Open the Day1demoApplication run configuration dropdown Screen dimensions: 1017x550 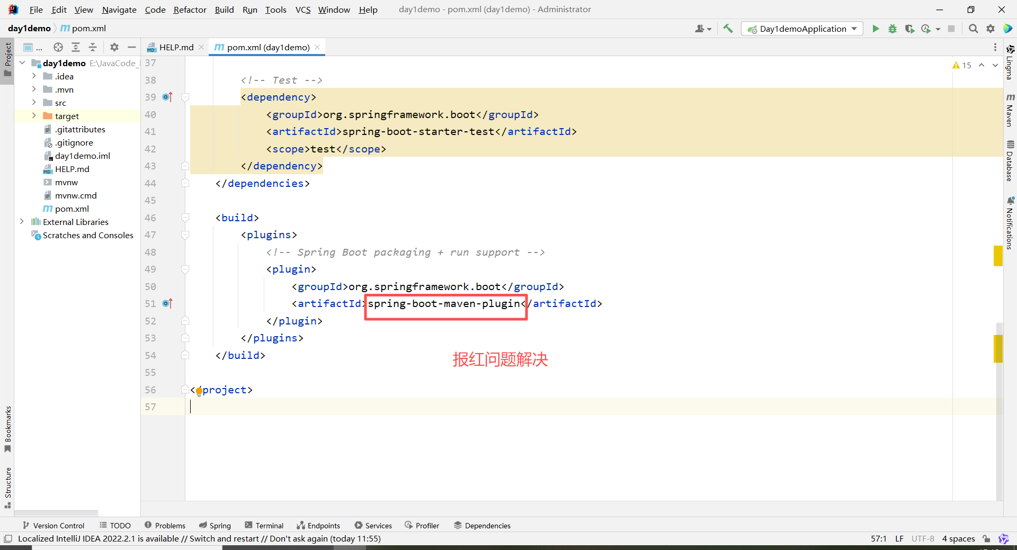pyautogui.click(x=802, y=29)
